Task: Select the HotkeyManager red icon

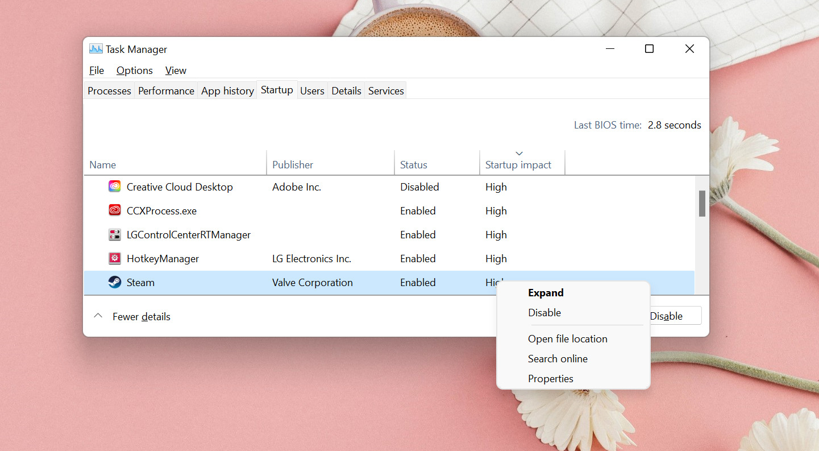Action: click(114, 258)
